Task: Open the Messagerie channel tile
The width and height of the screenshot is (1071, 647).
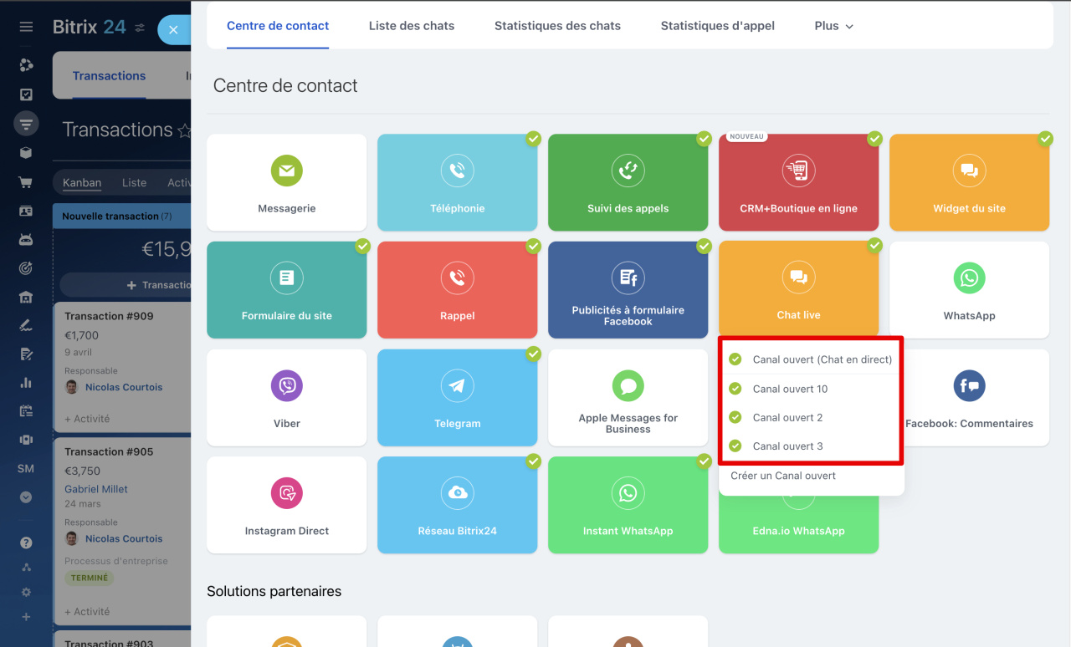Action: (287, 182)
